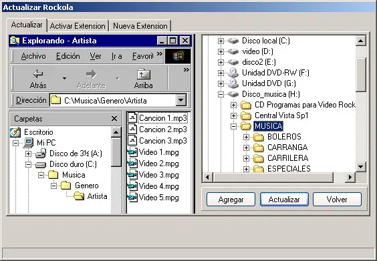
Task: Click the Video 4.mpg file icon
Action: [132, 186]
